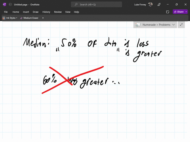Open the Help tab

point(76,12)
